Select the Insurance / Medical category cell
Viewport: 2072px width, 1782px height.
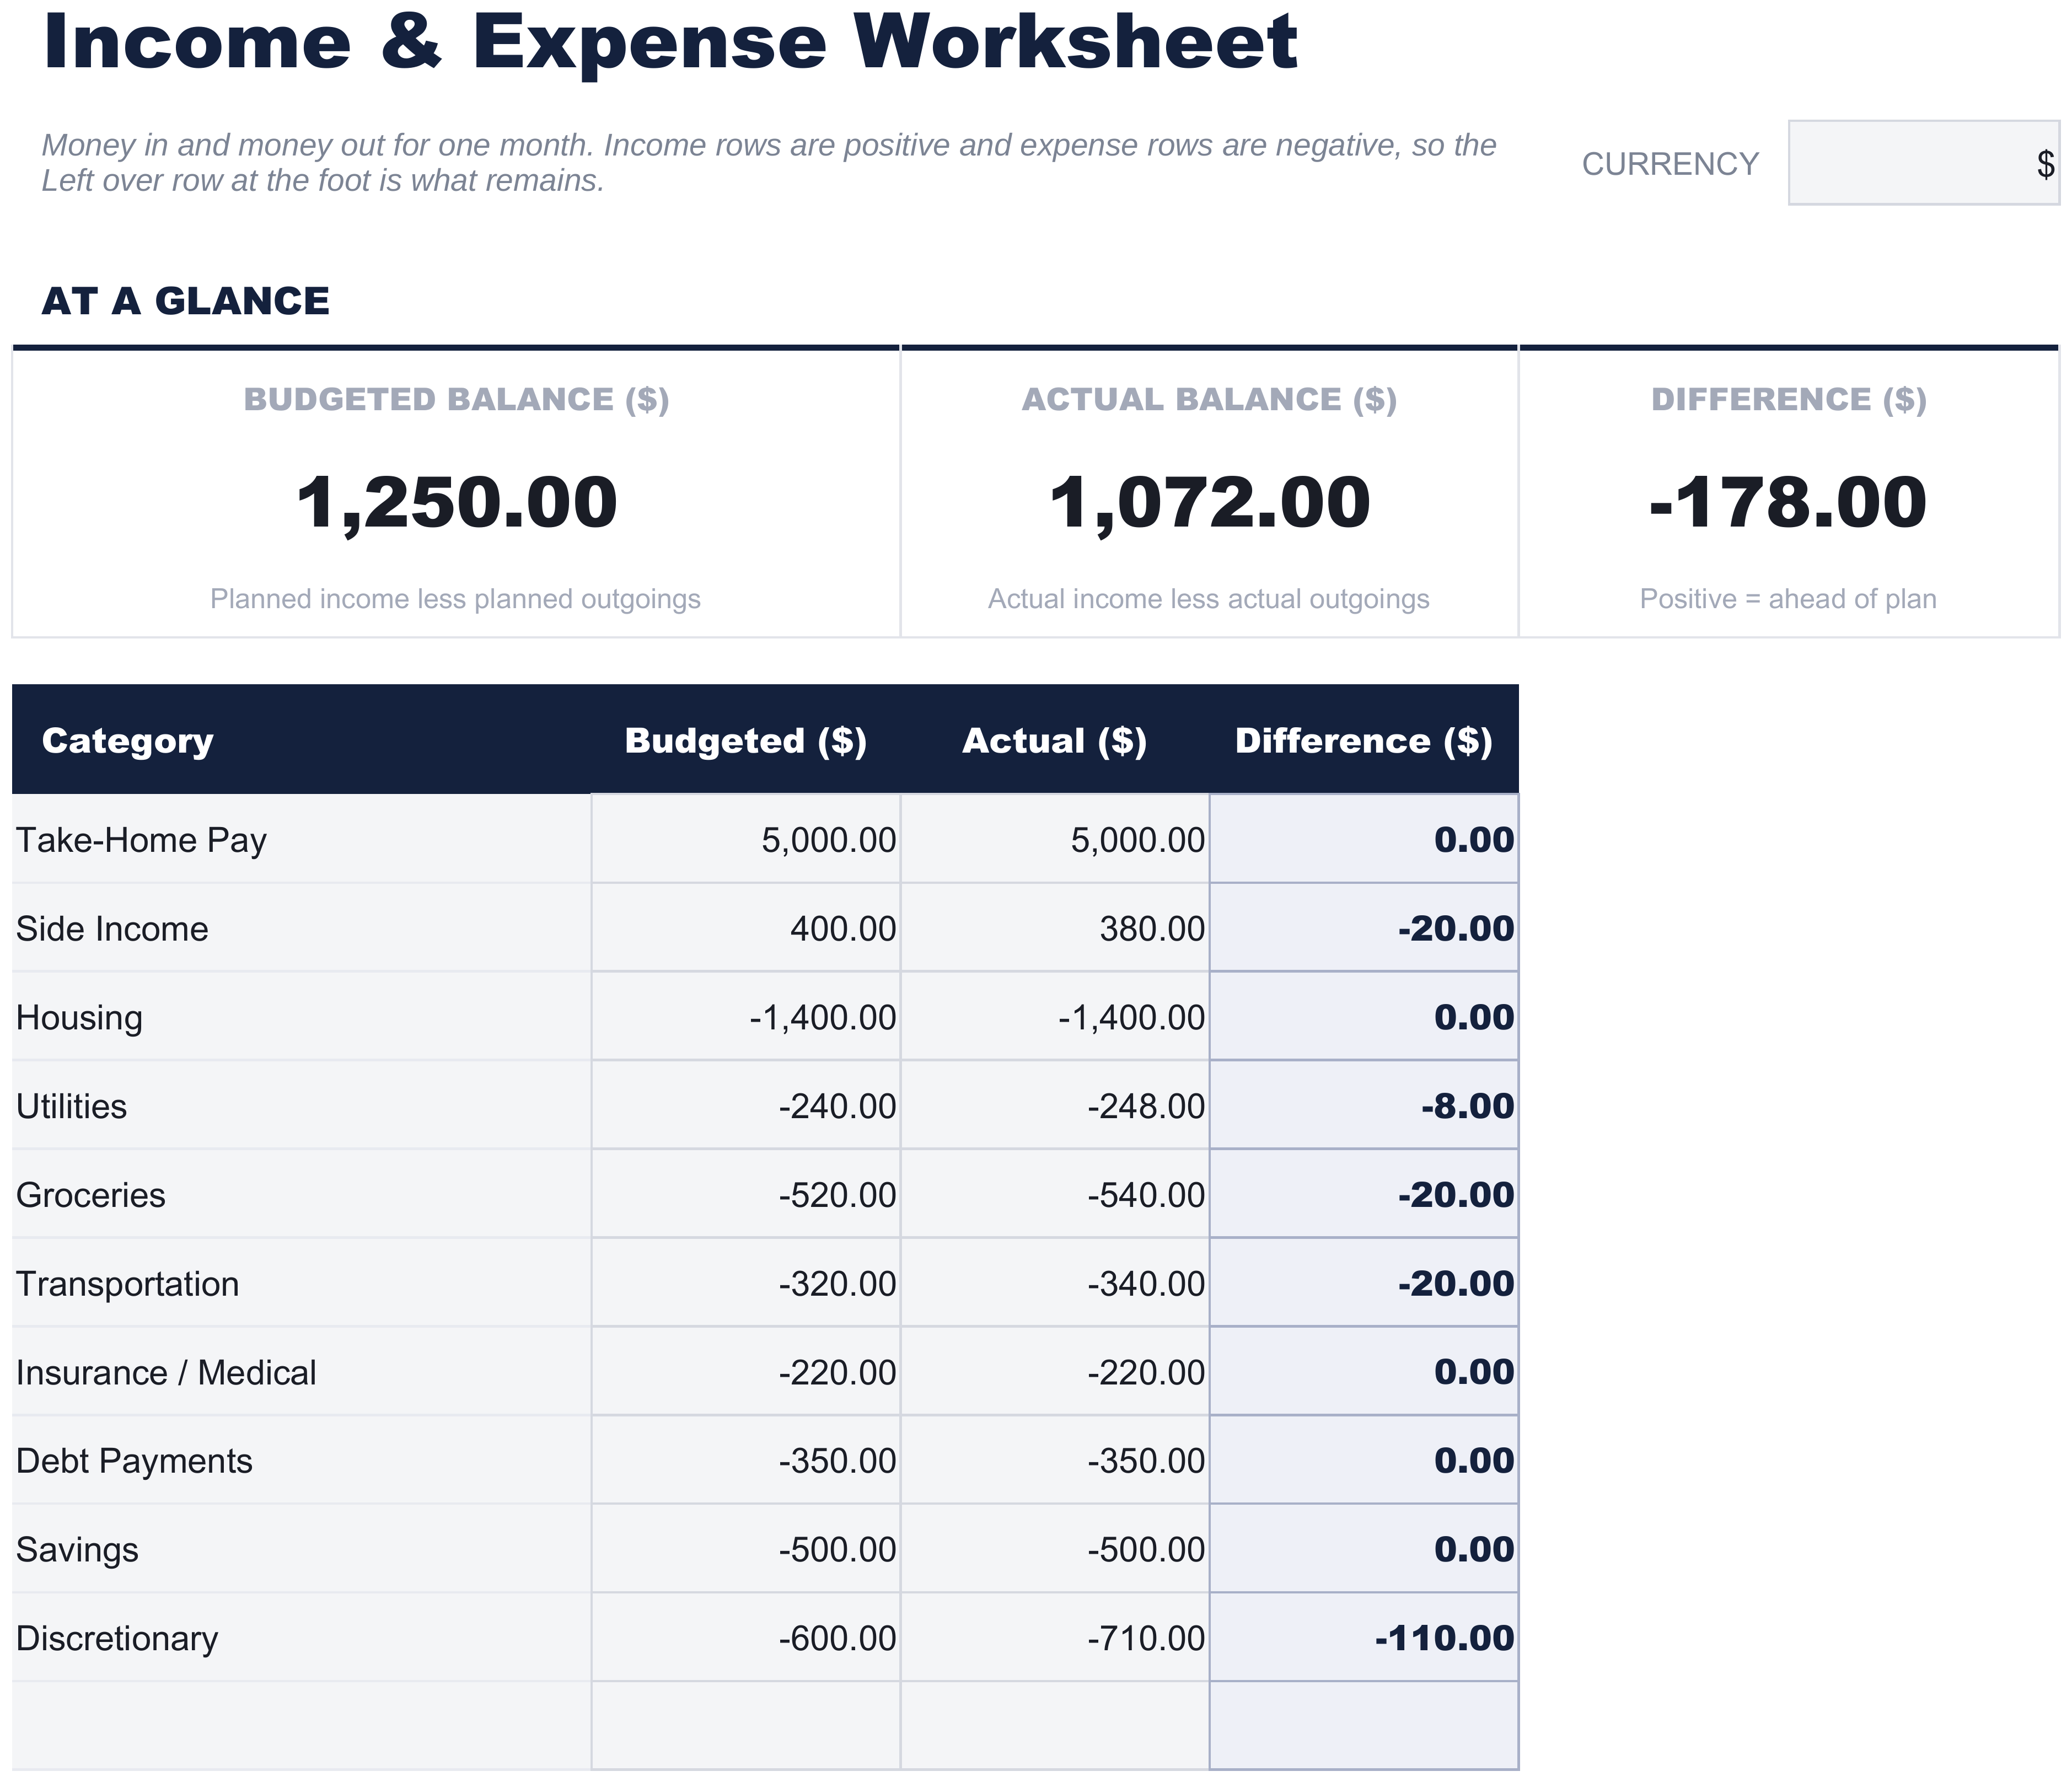point(301,1372)
